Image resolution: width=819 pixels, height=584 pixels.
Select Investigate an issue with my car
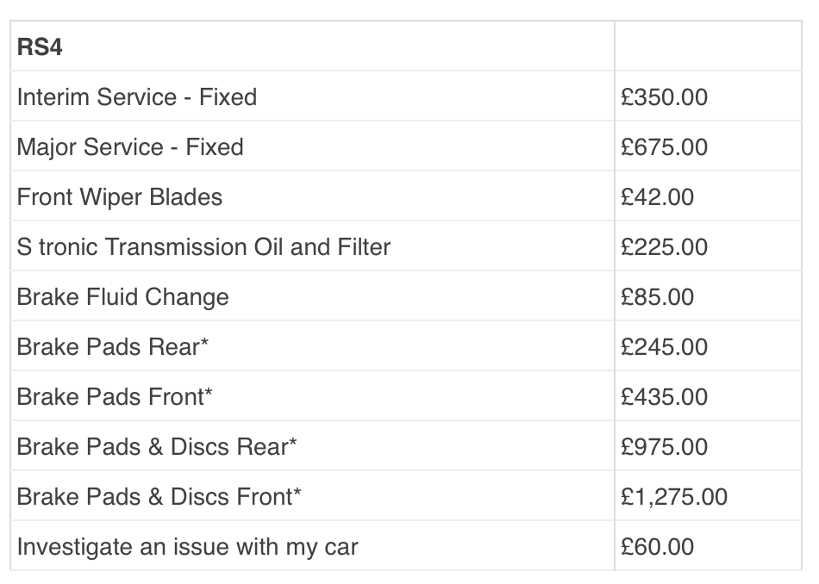(x=187, y=546)
